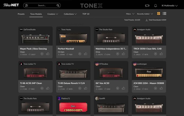Viewport: 184px width, 116px height.
Task: Like TJ 65 Deluxe Reverb V CLN
Action: (86, 88)
